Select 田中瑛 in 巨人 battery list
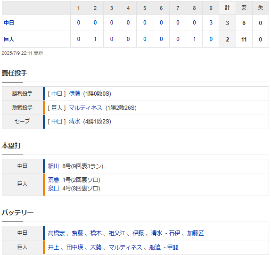The width and height of the screenshot is (271, 255). [x=75, y=247]
